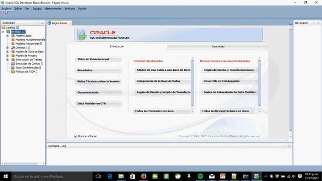Click the Documentación button
The image size is (322, 181).
tap(99, 93)
